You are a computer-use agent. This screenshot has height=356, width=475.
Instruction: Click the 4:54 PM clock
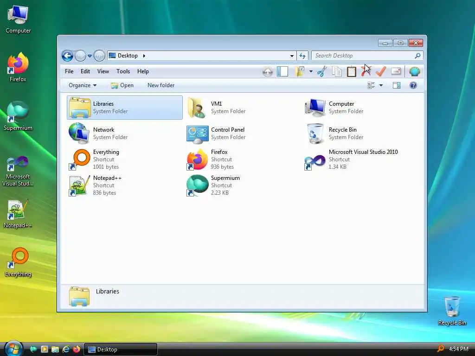459,349
